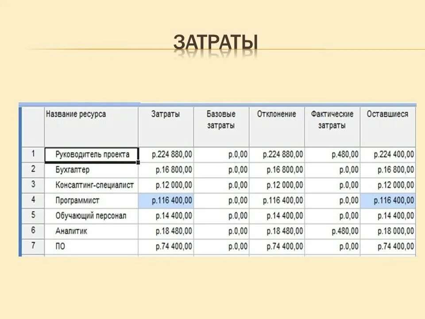This screenshot has width=425, height=319.
Task: Select row number 7 header
Action: tap(33, 247)
